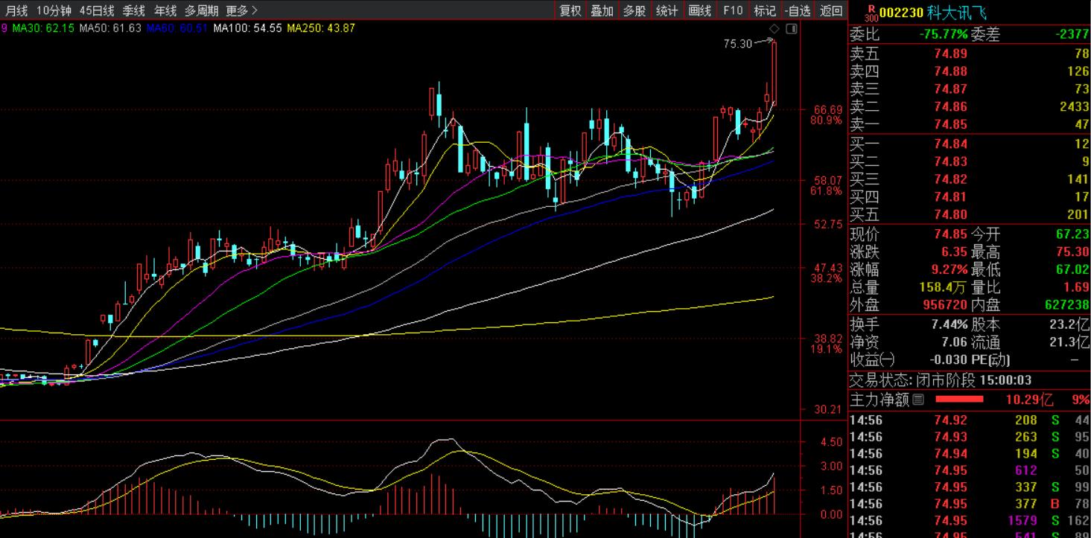This screenshot has height=538, width=1091.
Task: Select the 45日线 period tab
Action: click(x=97, y=10)
